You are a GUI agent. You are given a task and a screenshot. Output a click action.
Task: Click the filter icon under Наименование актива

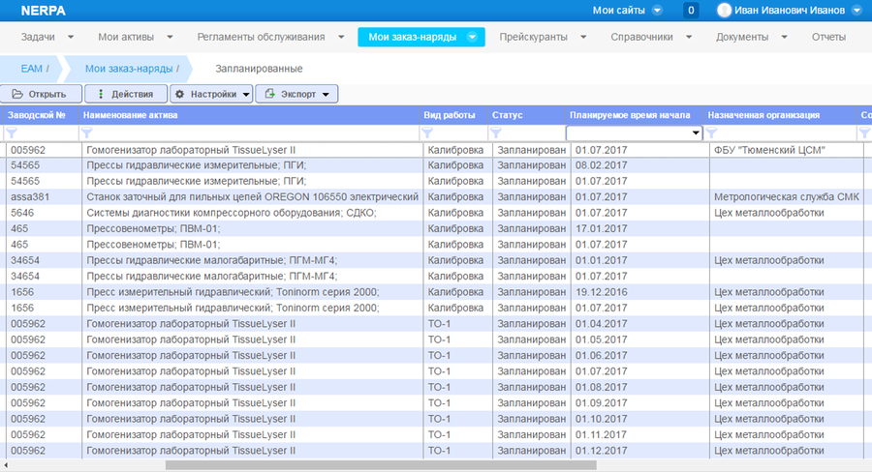click(x=88, y=133)
